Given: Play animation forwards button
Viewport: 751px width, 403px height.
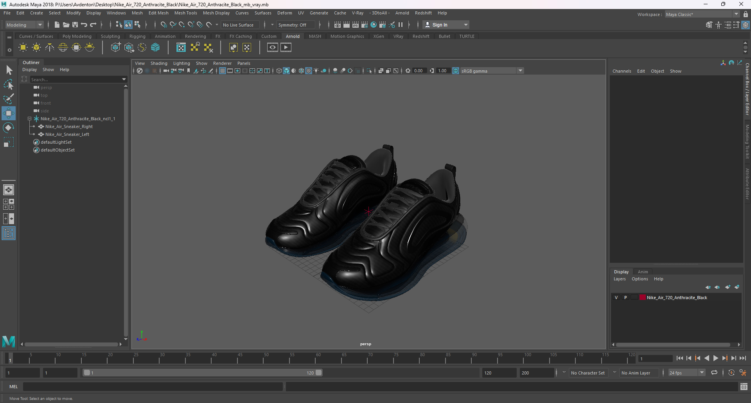Looking at the screenshot, I should point(716,358).
